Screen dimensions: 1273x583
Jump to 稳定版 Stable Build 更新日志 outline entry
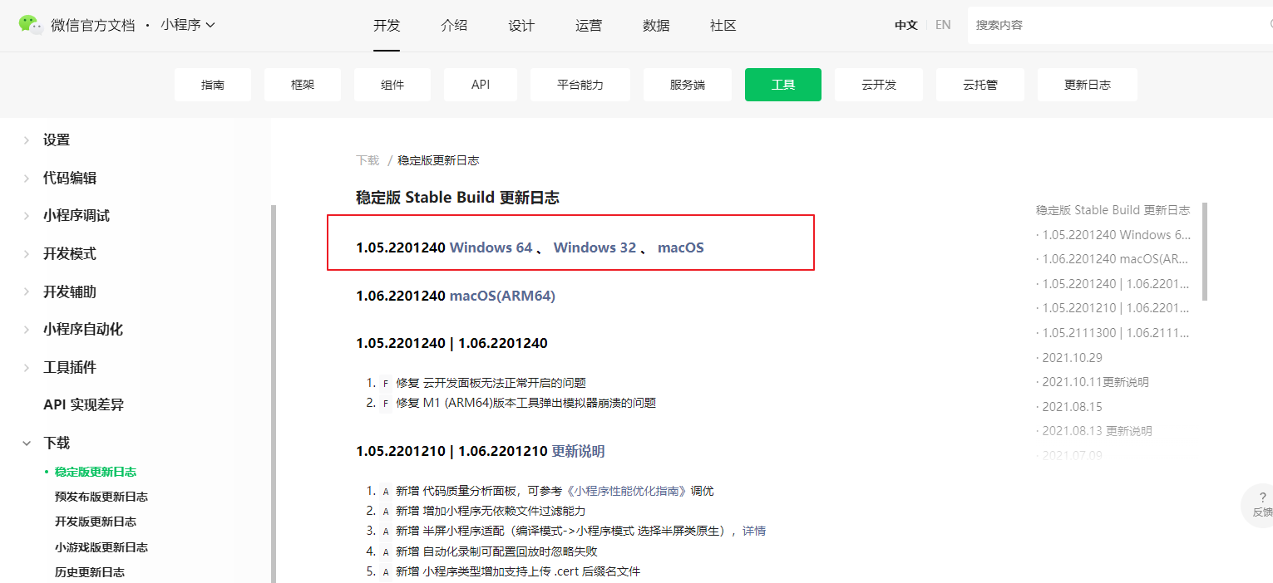click(1113, 210)
